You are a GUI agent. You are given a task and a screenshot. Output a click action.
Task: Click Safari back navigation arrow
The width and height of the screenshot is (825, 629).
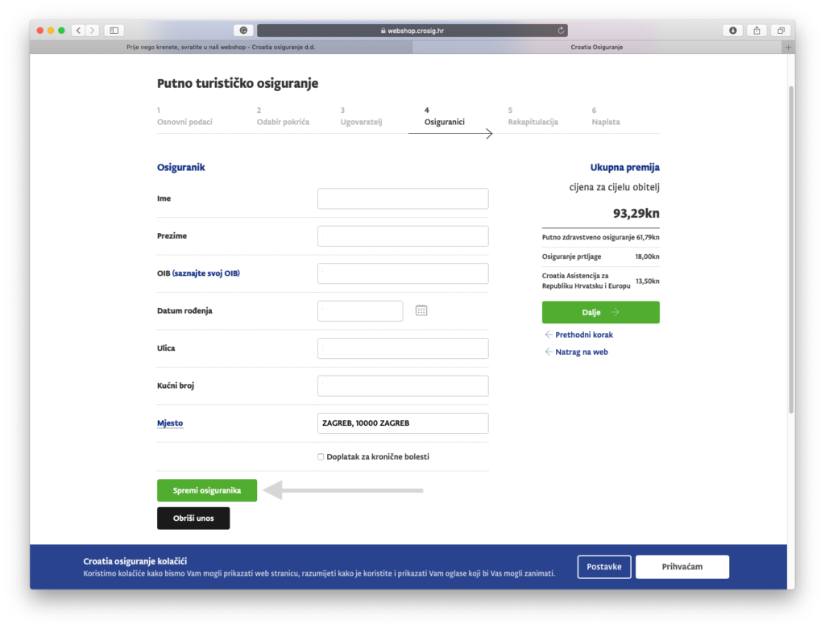click(x=78, y=31)
